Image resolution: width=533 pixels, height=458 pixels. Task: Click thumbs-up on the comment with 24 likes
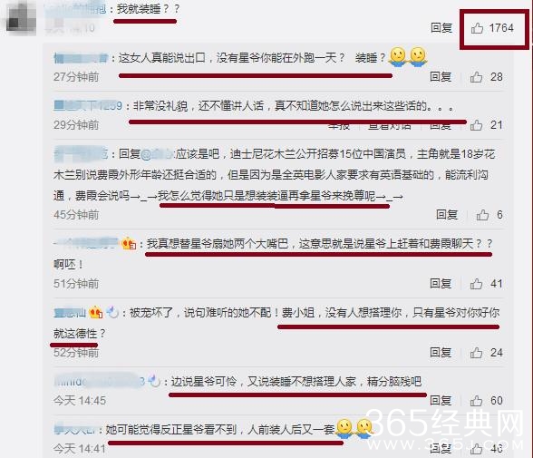[476, 353]
